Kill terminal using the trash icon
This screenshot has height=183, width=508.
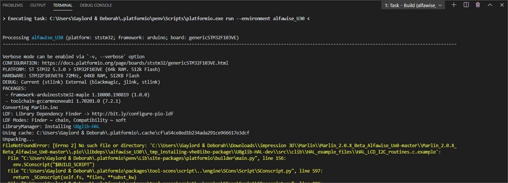478,5
